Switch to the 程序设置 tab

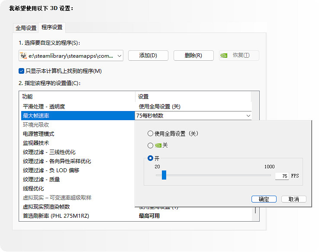point(52,27)
